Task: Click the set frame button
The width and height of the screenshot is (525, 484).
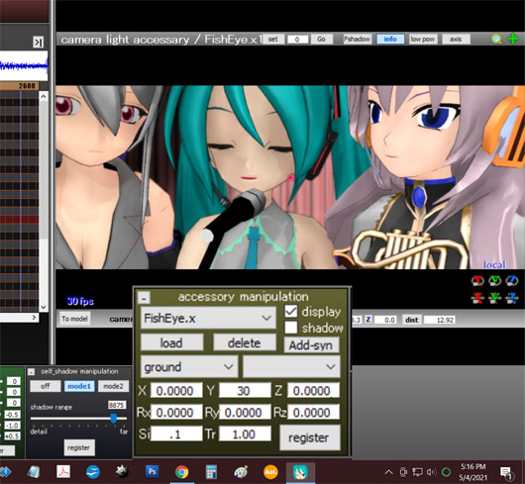Action: coord(272,40)
